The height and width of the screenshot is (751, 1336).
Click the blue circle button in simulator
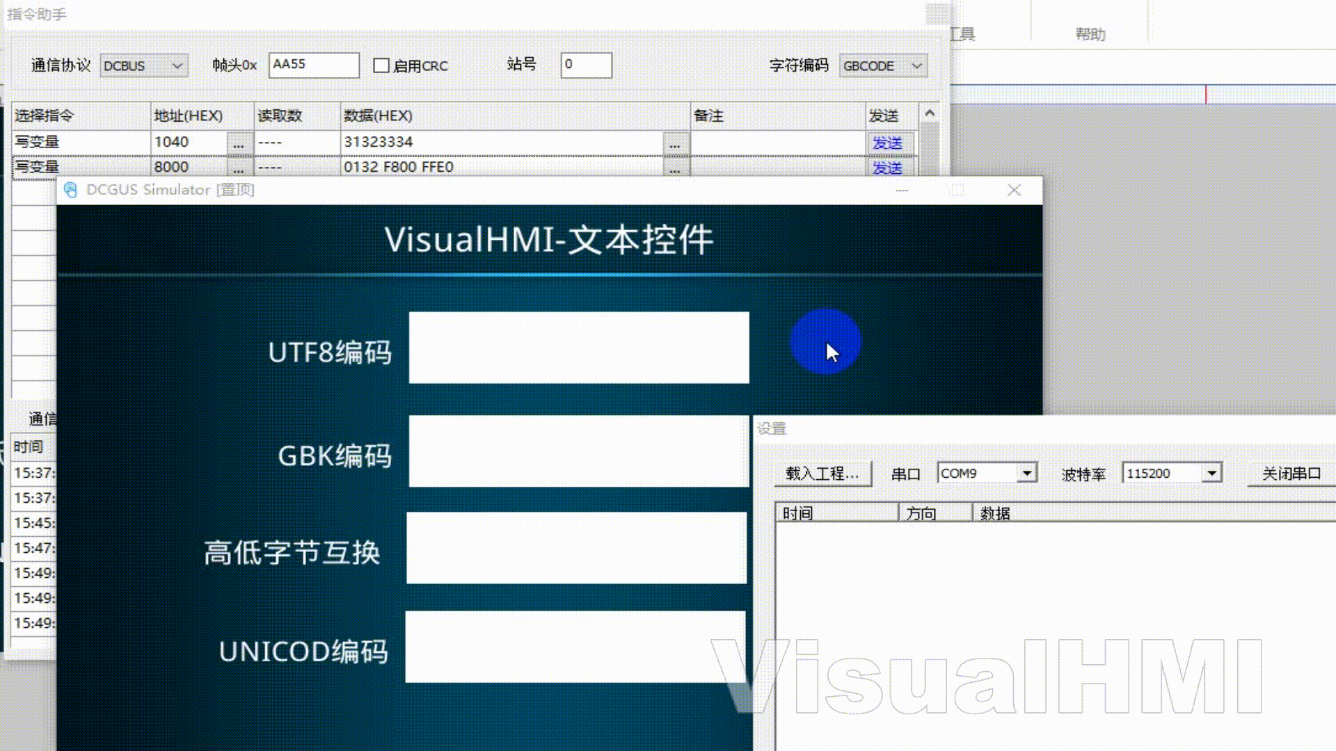point(825,341)
